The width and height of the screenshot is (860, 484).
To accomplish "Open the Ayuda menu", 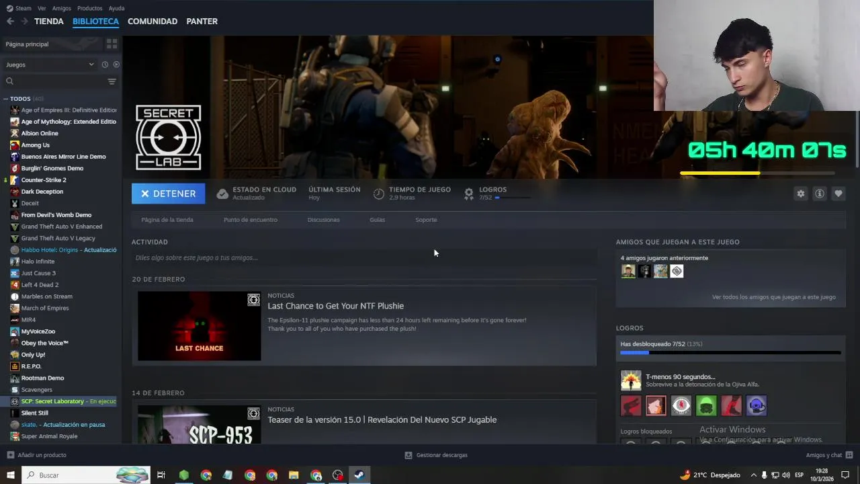I will [x=116, y=8].
